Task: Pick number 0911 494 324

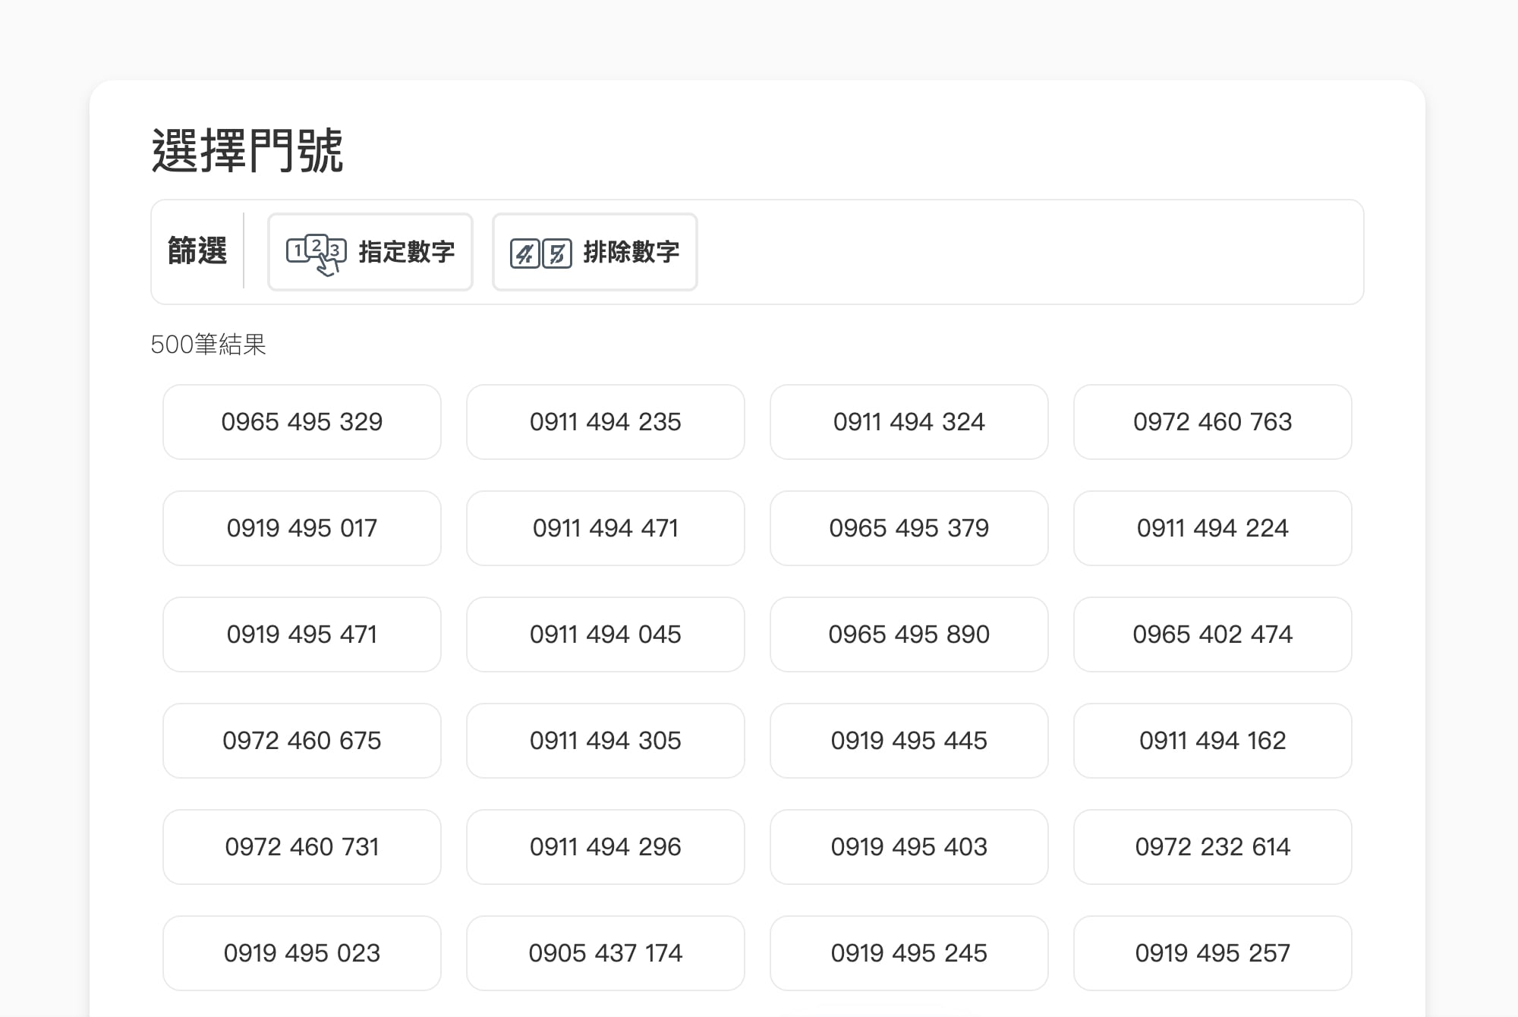Action: [909, 422]
